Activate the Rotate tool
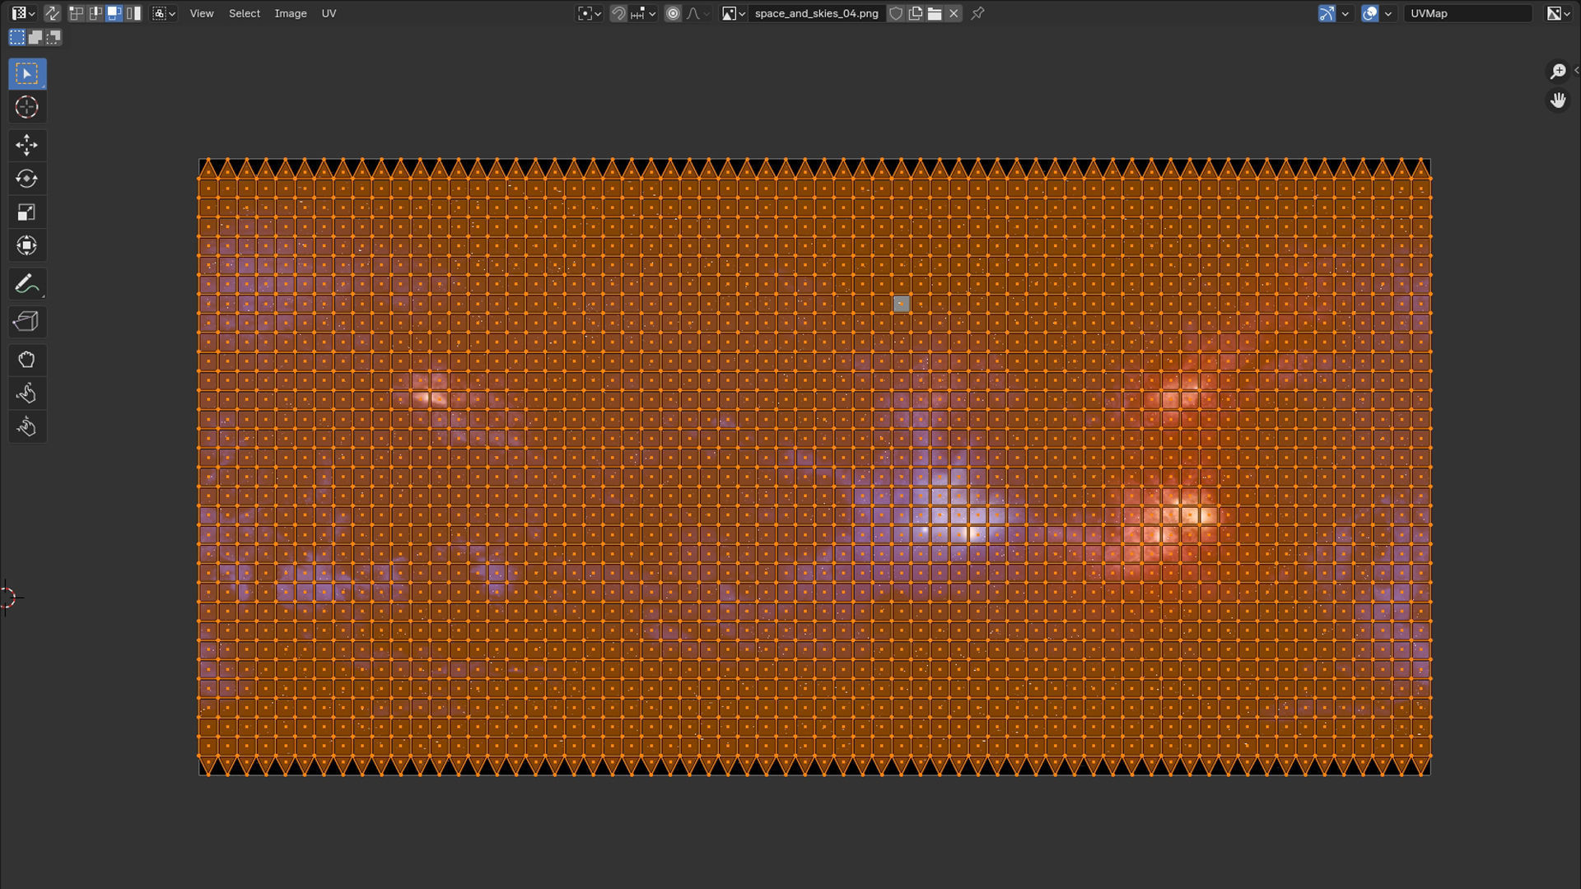Viewport: 1581px width, 889px height. (x=26, y=179)
